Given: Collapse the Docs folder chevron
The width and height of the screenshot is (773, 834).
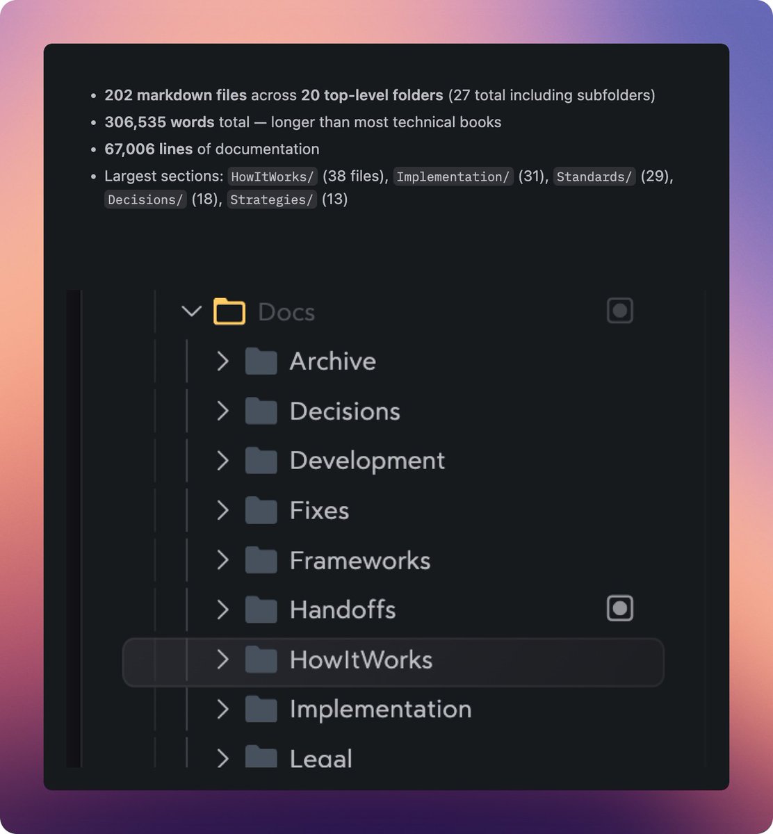Looking at the screenshot, I should (191, 311).
